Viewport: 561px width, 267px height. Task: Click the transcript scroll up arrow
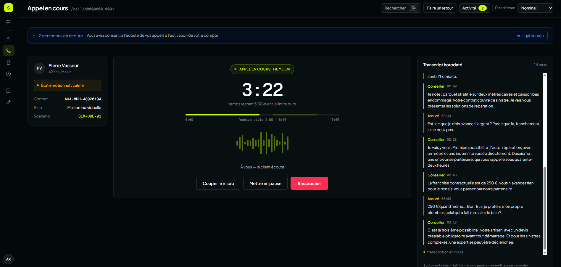point(545,75)
